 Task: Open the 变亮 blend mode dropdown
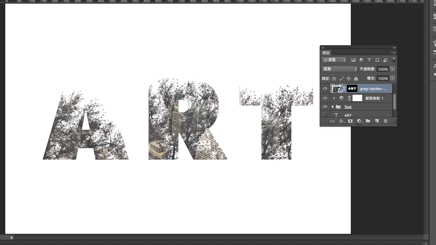coord(340,69)
